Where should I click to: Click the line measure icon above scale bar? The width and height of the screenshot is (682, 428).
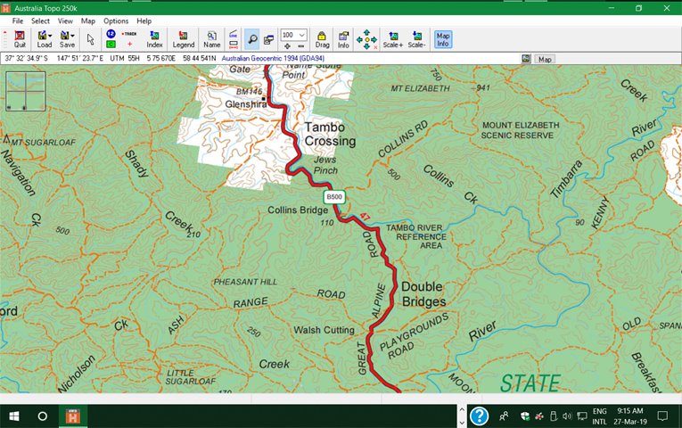[x=234, y=34]
